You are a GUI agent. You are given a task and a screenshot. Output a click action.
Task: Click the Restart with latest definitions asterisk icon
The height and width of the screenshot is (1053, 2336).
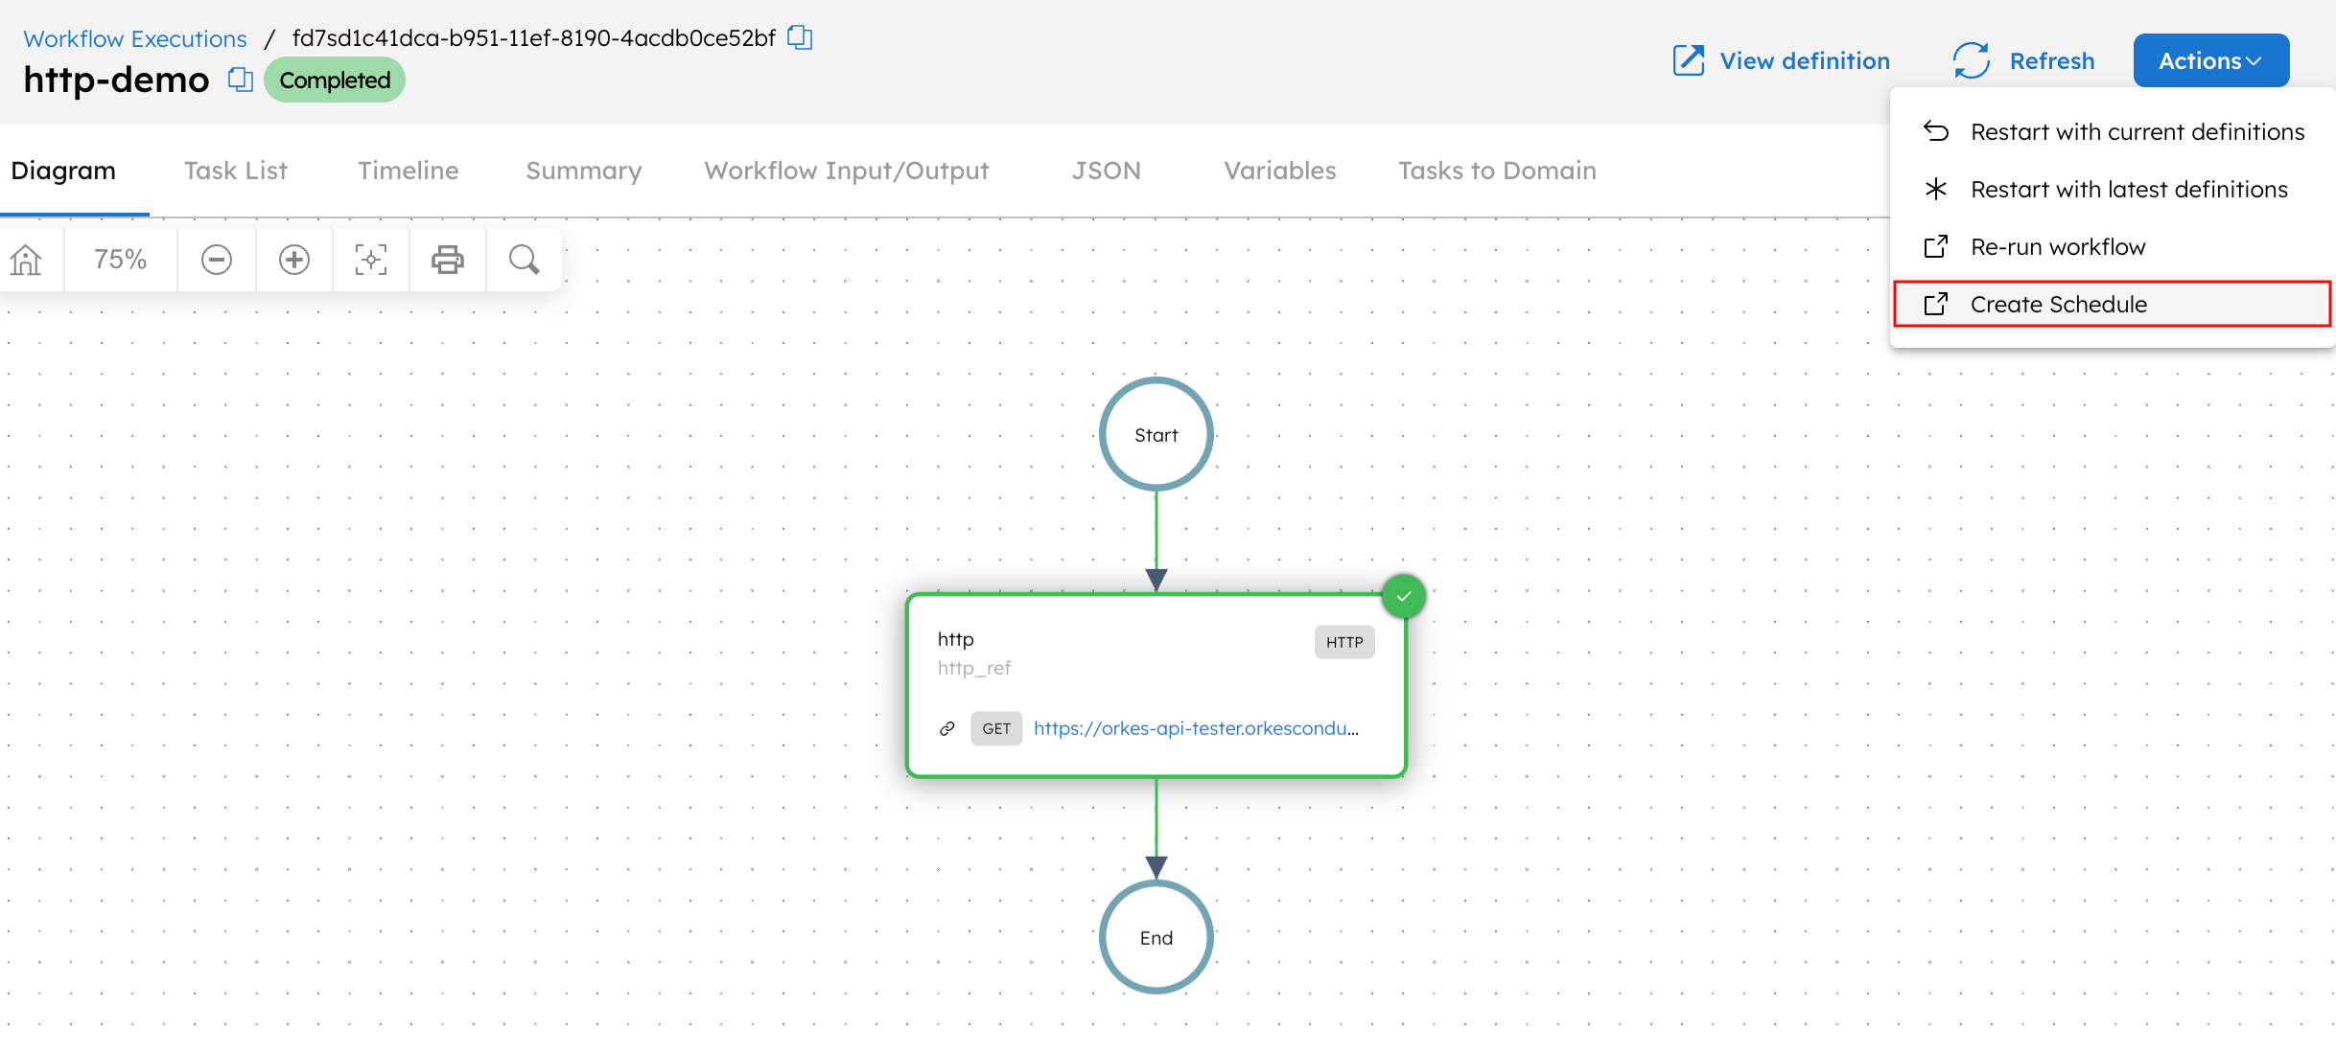coord(1936,189)
